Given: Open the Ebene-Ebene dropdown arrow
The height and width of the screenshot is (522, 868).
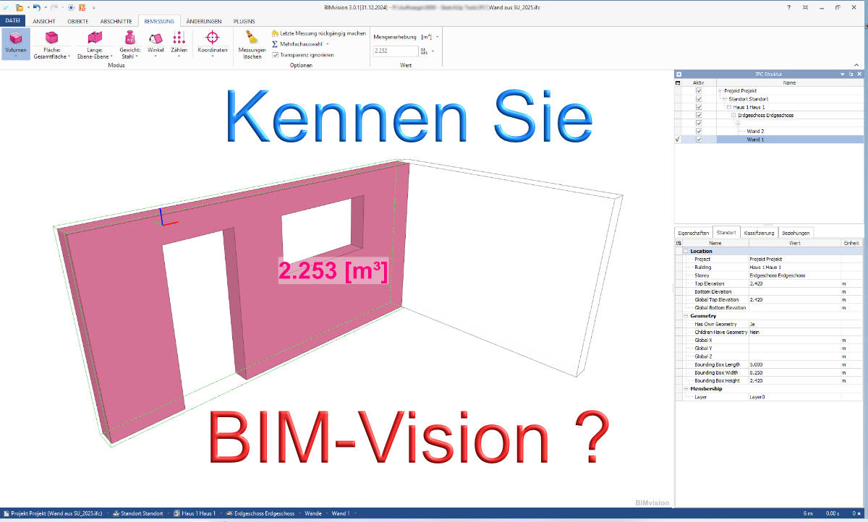Looking at the screenshot, I should [112, 56].
